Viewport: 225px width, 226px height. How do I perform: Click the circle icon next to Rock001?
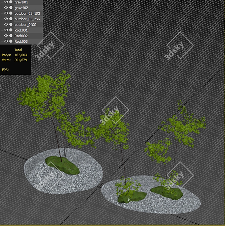coord(11,30)
